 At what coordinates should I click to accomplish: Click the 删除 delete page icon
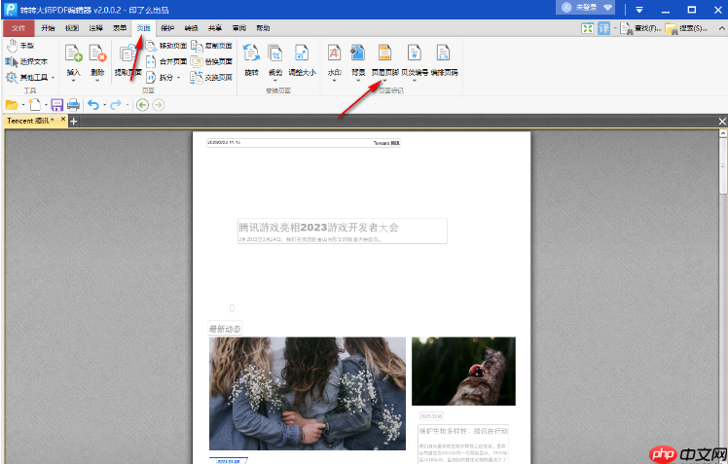coord(97,53)
